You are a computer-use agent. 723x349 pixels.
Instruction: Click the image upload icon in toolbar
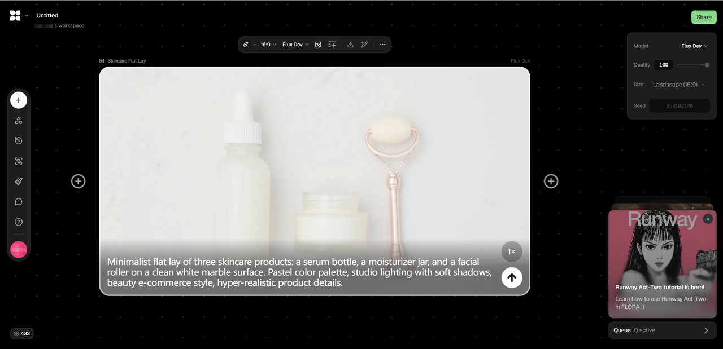point(318,45)
